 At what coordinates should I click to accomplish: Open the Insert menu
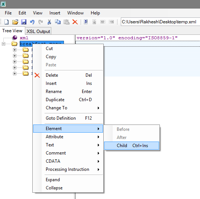point(55,13)
